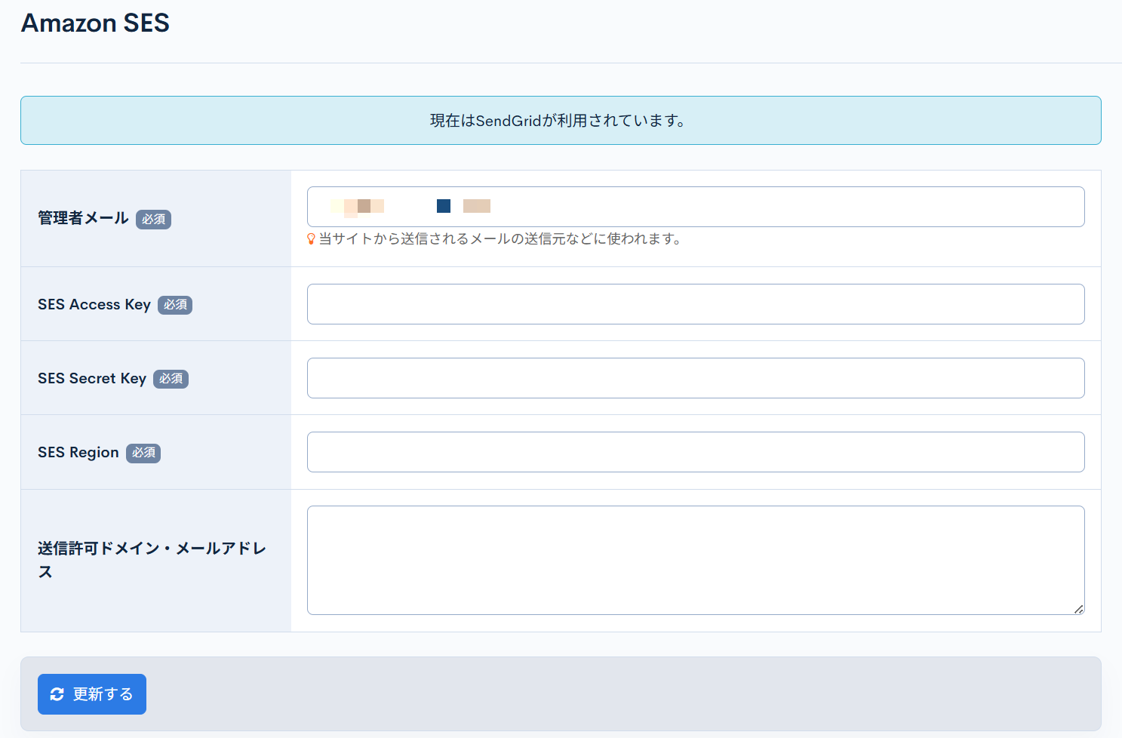Click the 更新する update button

[92, 694]
